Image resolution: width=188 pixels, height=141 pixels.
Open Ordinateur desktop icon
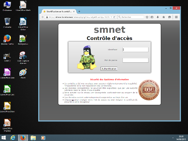7,6
